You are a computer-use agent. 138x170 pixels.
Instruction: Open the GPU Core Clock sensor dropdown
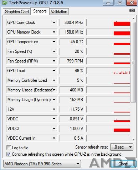(x=54, y=22)
